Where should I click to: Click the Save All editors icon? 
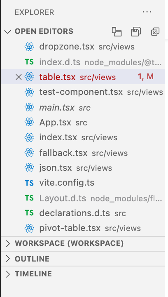(136, 31)
